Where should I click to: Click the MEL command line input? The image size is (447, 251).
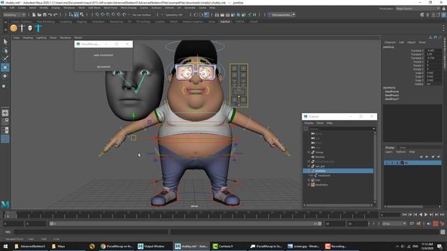[x=91, y=231]
